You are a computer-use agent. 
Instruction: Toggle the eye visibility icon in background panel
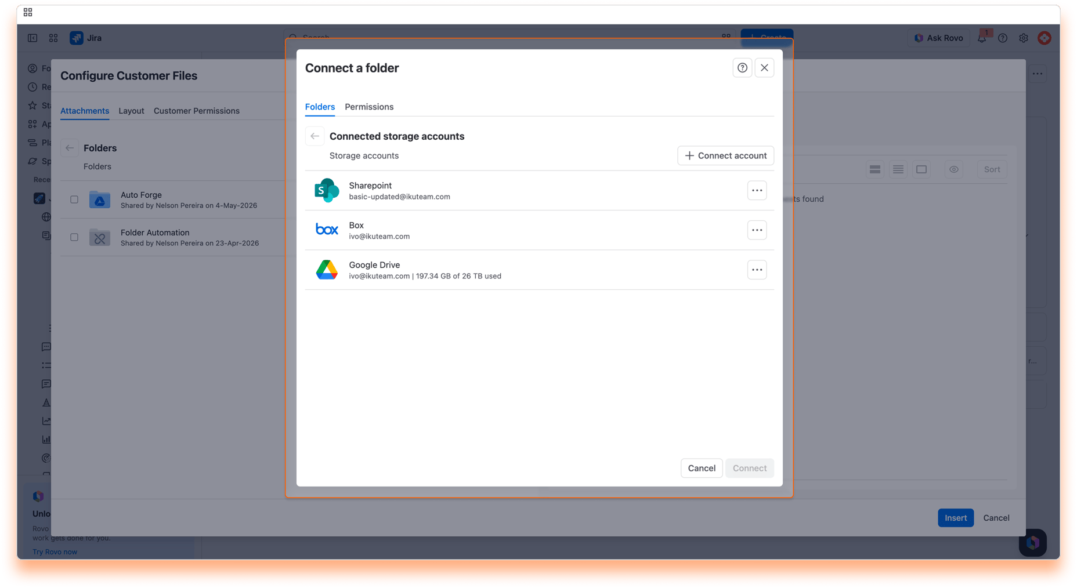click(x=954, y=169)
